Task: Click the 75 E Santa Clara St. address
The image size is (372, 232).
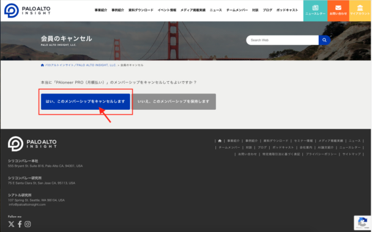Action: tap(42, 183)
